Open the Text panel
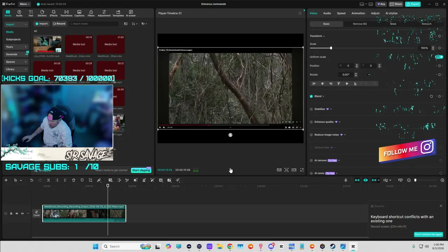The height and width of the screenshot is (252, 448). coord(31,13)
